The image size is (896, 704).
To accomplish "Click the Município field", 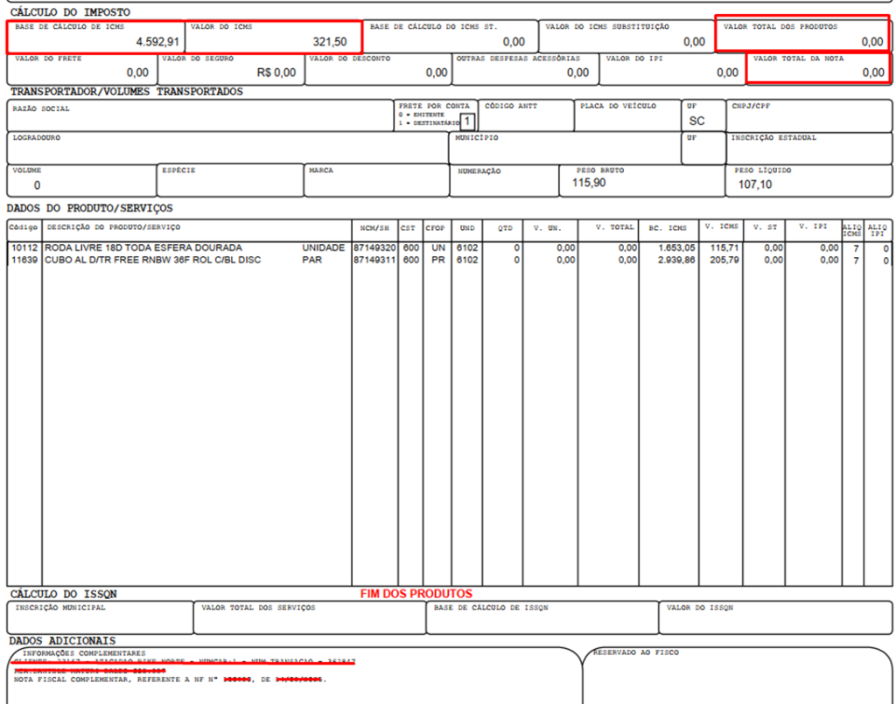I will click(x=565, y=149).
